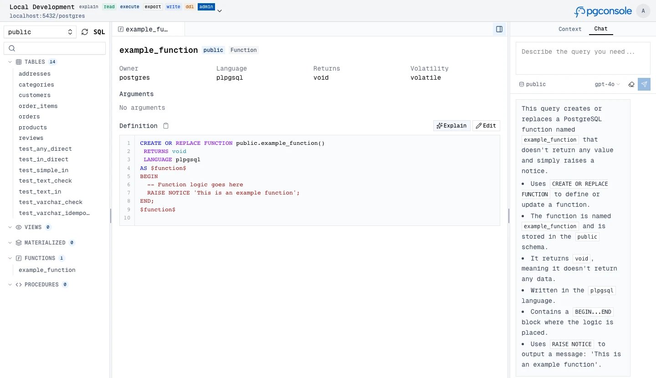
Task: Collapse the MATERIALIZED section chevron
Action: pyautogui.click(x=10, y=243)
